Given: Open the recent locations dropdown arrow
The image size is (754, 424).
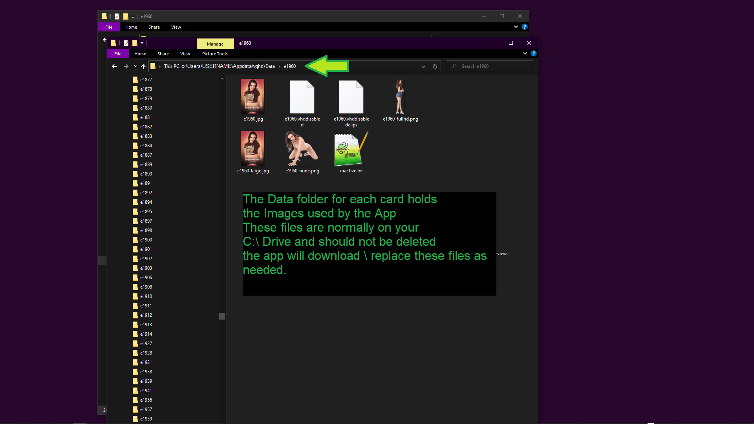Looking at the screenshot, I should click(135, 66).
